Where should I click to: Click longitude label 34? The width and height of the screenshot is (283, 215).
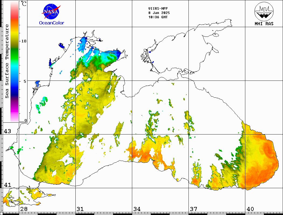pos(137,209)
